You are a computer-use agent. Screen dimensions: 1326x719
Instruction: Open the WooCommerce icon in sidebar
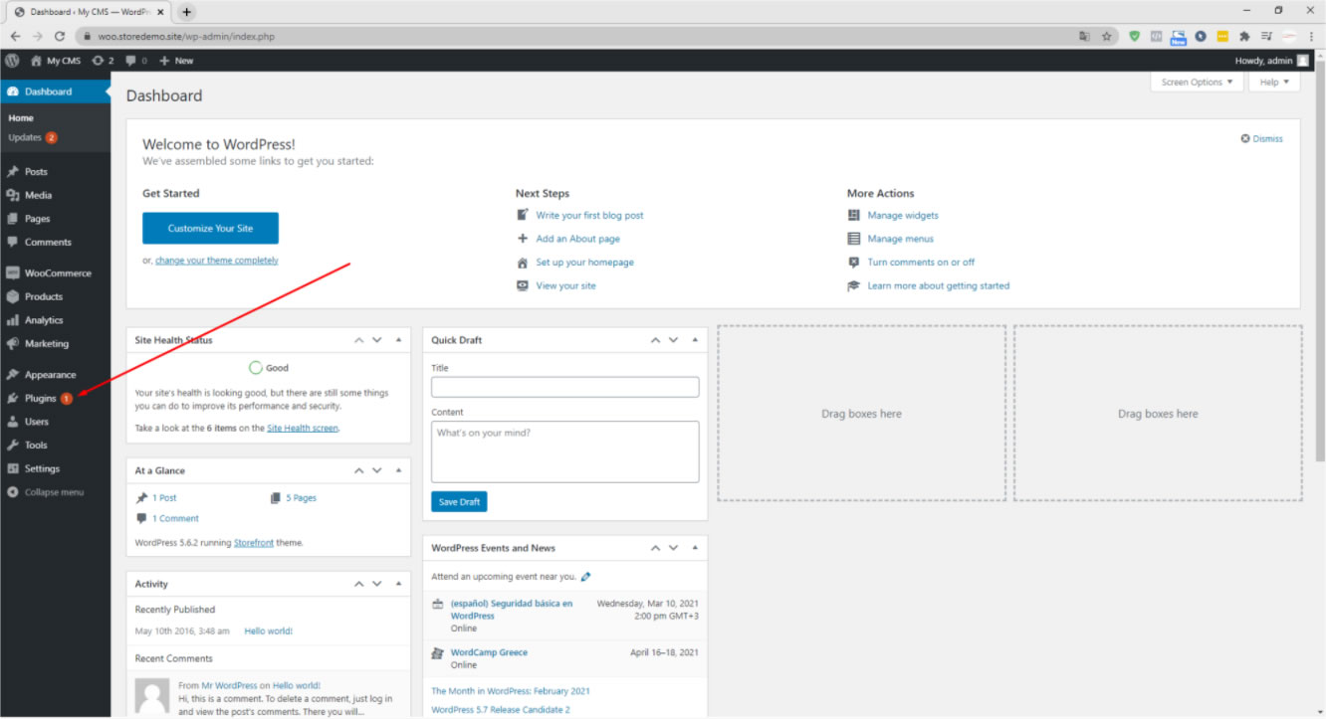pos(13,272)
